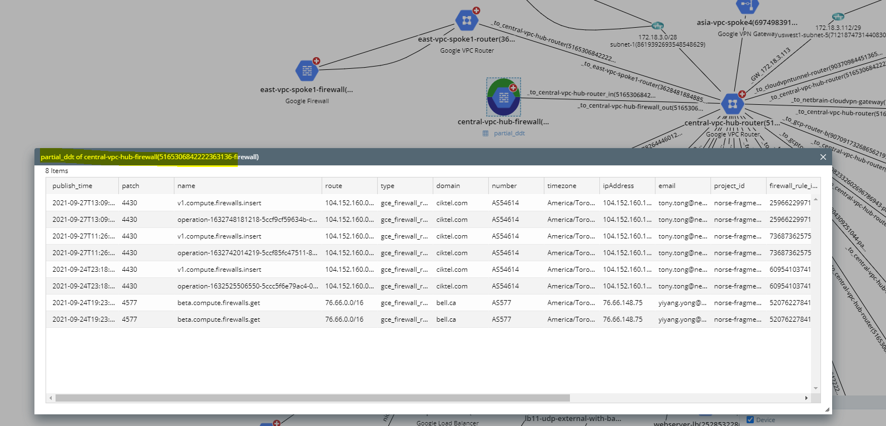Screen dimensions: 886x426
Task: Sort by route column header
Action: click(349, 186)
